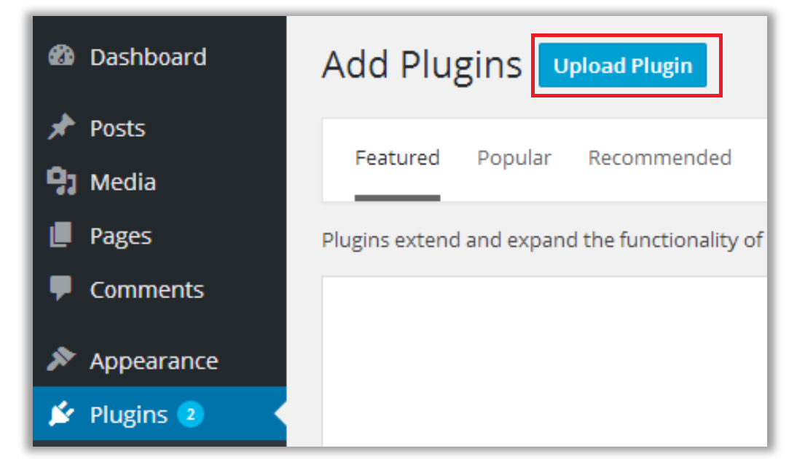Image resolution: width=805 pixels, height=459 pixels.
Task: Select the Plugins text label in sidebar
Action: [x=128, y=415]
